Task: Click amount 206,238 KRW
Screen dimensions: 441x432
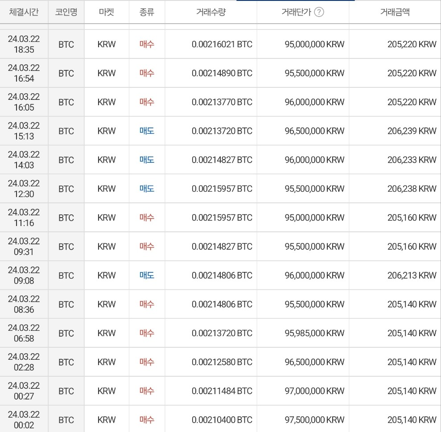Action: coord(412,189)
